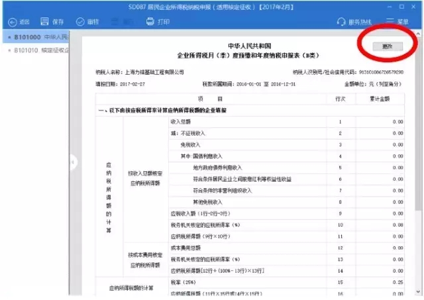Click the 填报日期 2017-02-27 text
This screenshot has width=424, height=300.
tap(120, 84)
